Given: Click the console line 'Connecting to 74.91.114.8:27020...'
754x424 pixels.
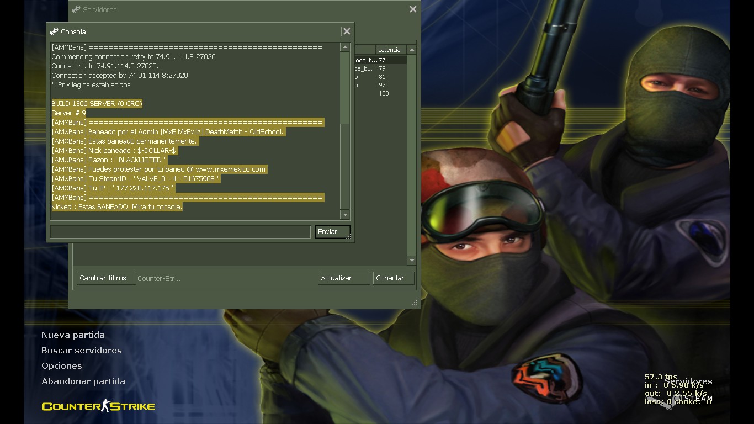Looking at the screenshot, I should click(107, 66).
